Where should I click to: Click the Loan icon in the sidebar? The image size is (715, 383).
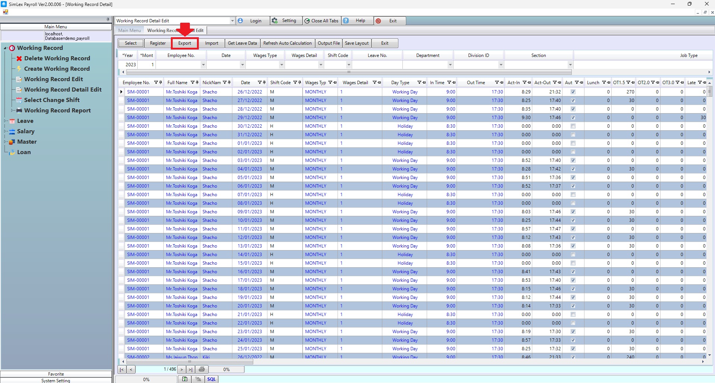[12, 152]
